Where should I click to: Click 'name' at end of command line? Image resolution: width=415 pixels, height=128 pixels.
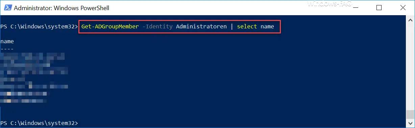[267, 26]
